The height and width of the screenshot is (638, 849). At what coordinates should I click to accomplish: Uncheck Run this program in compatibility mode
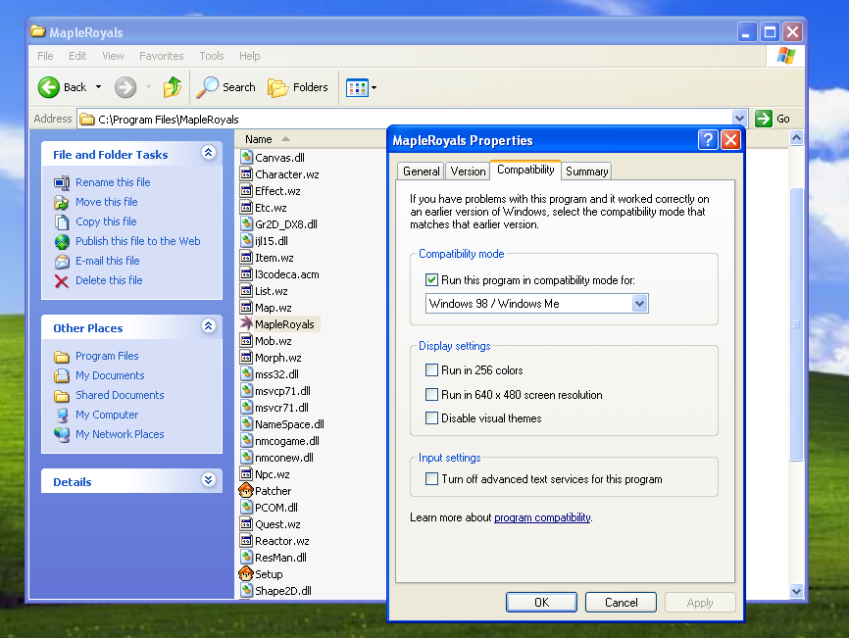[x=432, y=280]
